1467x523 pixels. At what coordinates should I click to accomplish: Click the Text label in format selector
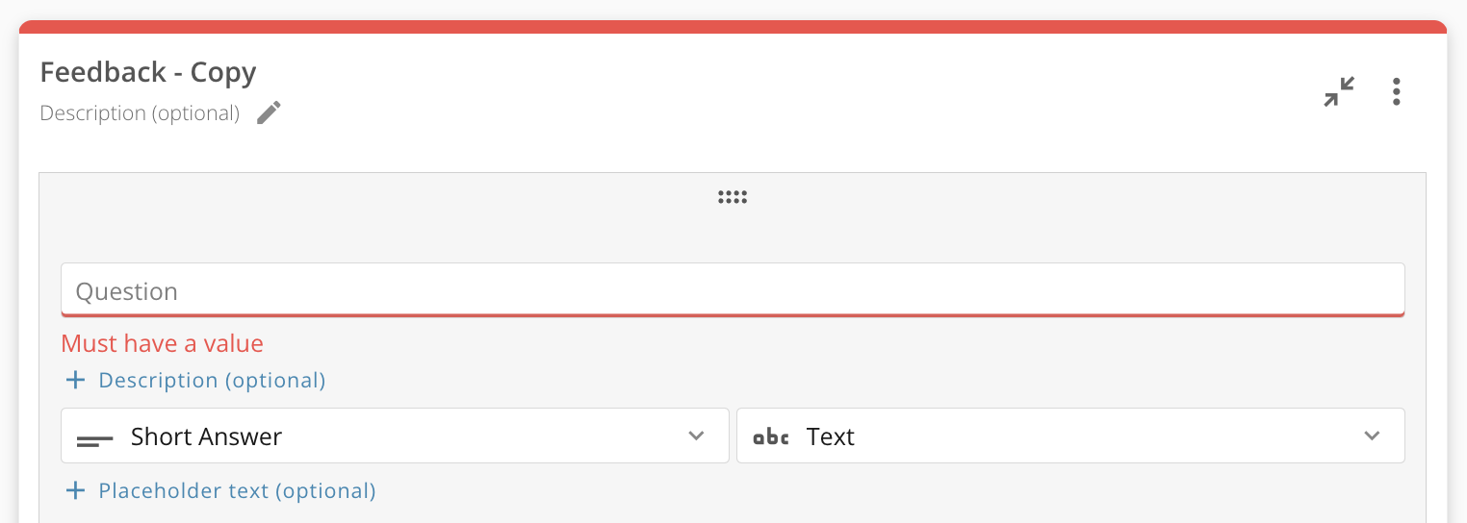click(x=831, y=437)
